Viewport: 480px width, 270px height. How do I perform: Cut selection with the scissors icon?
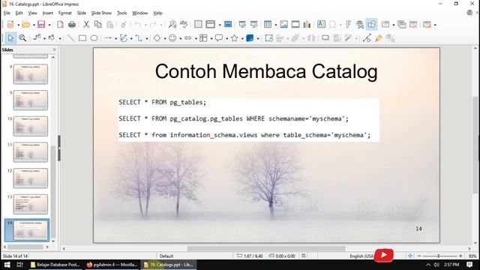86,25
